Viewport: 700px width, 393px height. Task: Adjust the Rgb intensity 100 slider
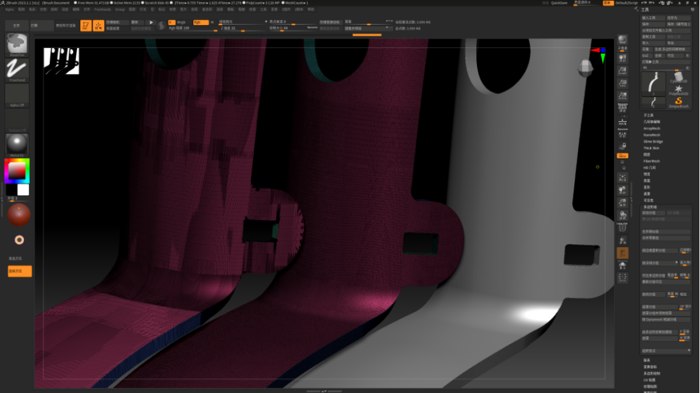[193, 28]
